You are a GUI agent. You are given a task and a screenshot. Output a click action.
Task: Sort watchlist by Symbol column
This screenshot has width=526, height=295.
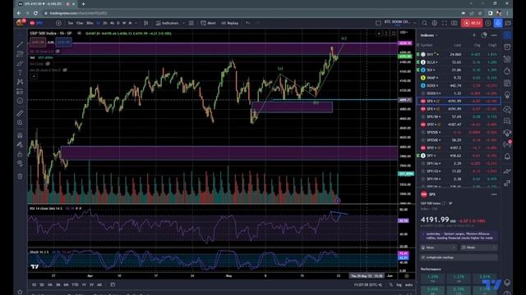click(427, 45)
